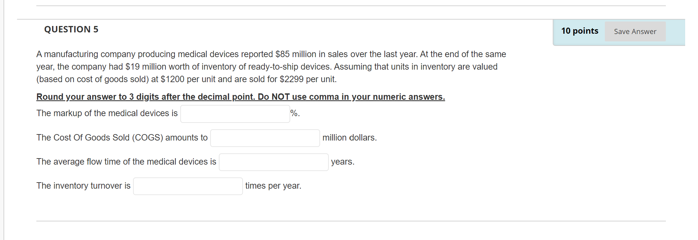Click the COGS answer input box
Image resolution: width=698 pixels, height=240 pixels.
click(x=265, y=138)
